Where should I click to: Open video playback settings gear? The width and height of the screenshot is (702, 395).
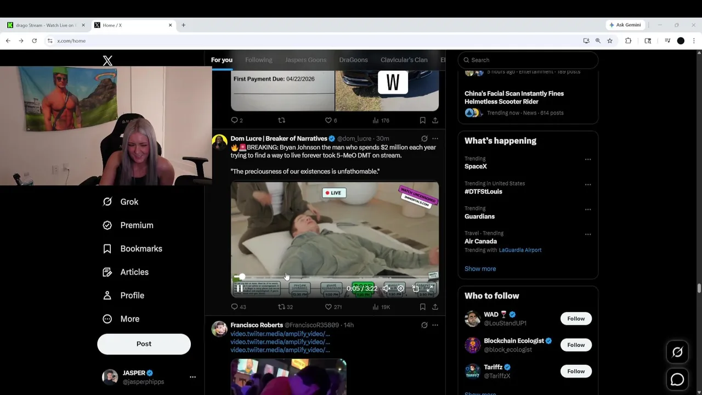point(400,289)
